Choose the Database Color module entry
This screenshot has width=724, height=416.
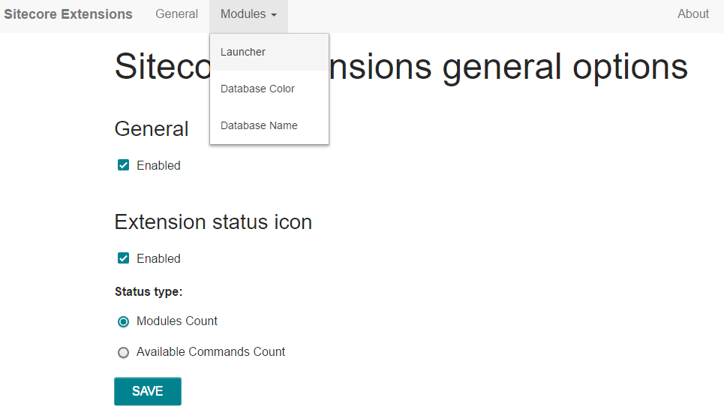(x=269, y=89)
